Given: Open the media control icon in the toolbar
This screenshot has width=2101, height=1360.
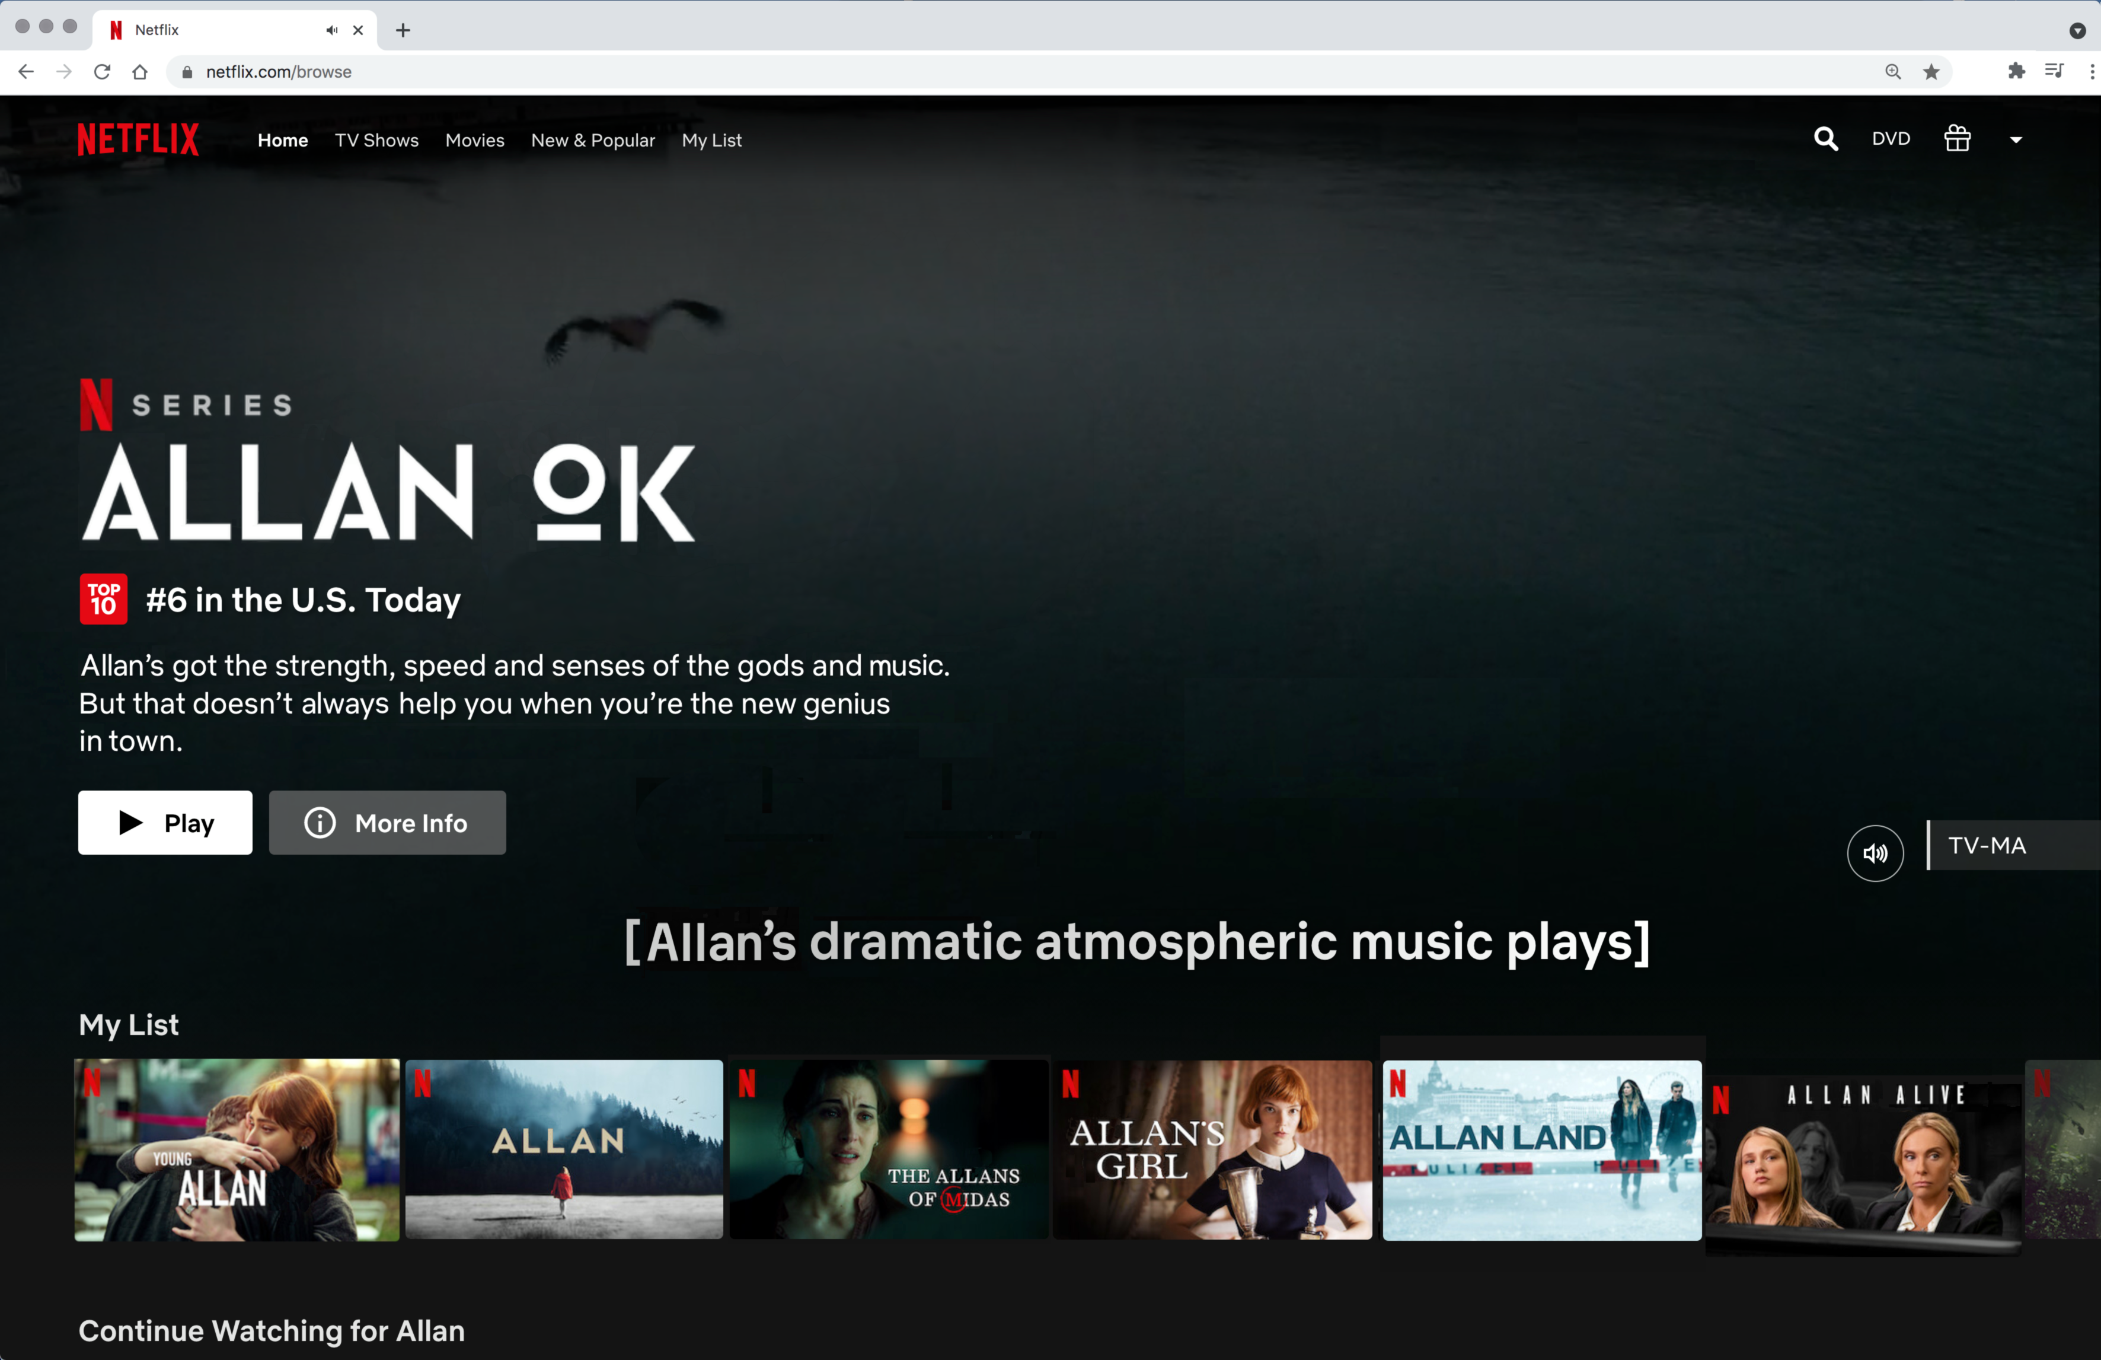Looking at the screenshot, I should (2054, 71).
